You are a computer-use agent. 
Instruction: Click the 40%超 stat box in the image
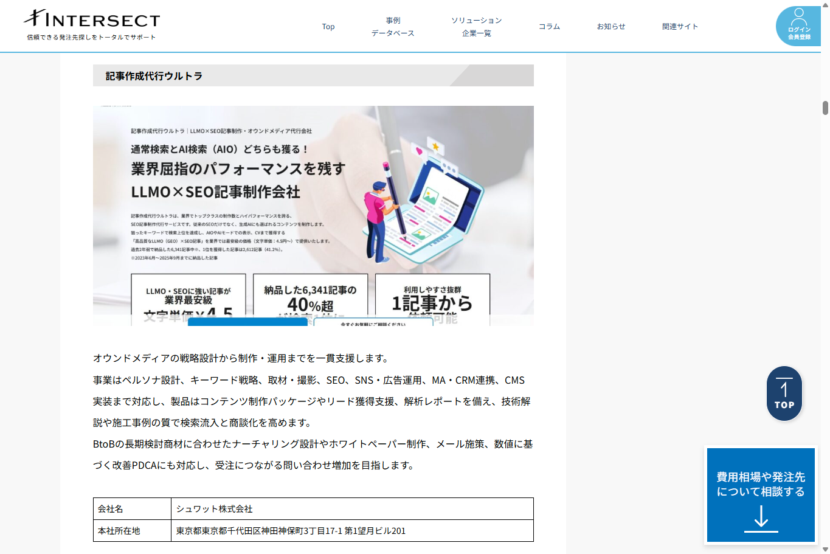point(310,298)
